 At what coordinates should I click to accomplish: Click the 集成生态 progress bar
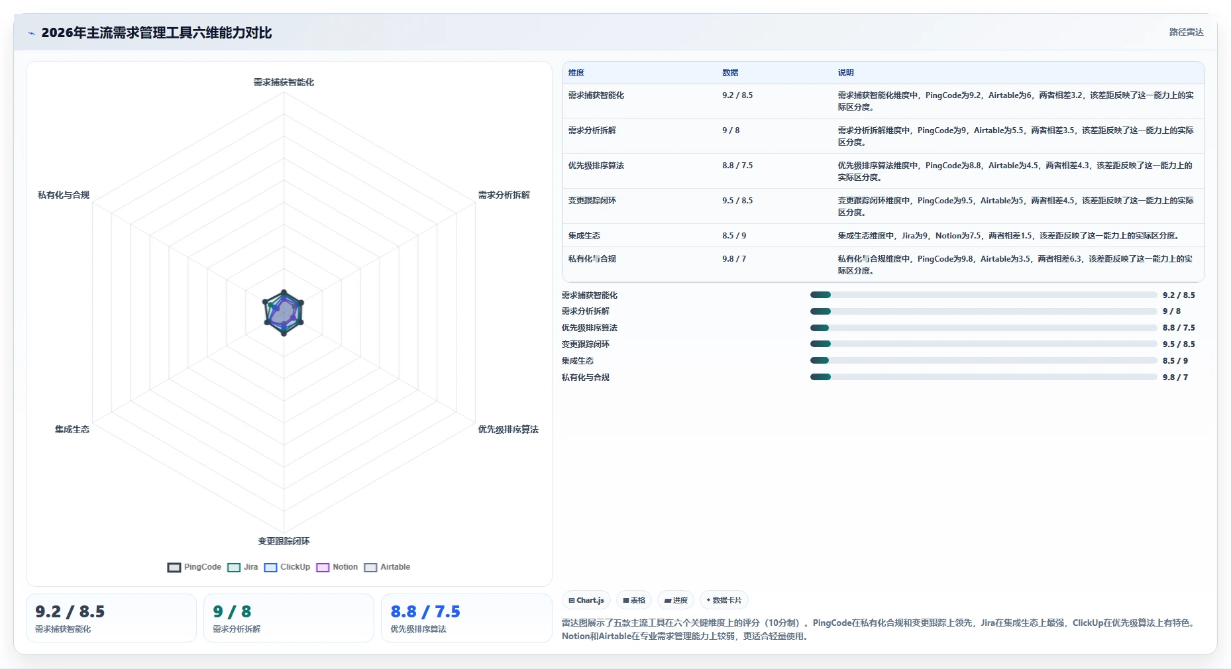[x=983, y=360]
